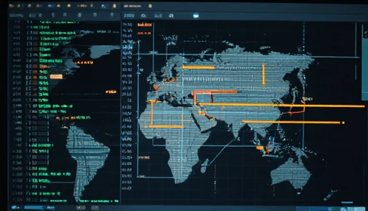The width and height of the screenshot is (368, 211).
Task: Select the highlighted orange entry in left list
Action: 56,77
